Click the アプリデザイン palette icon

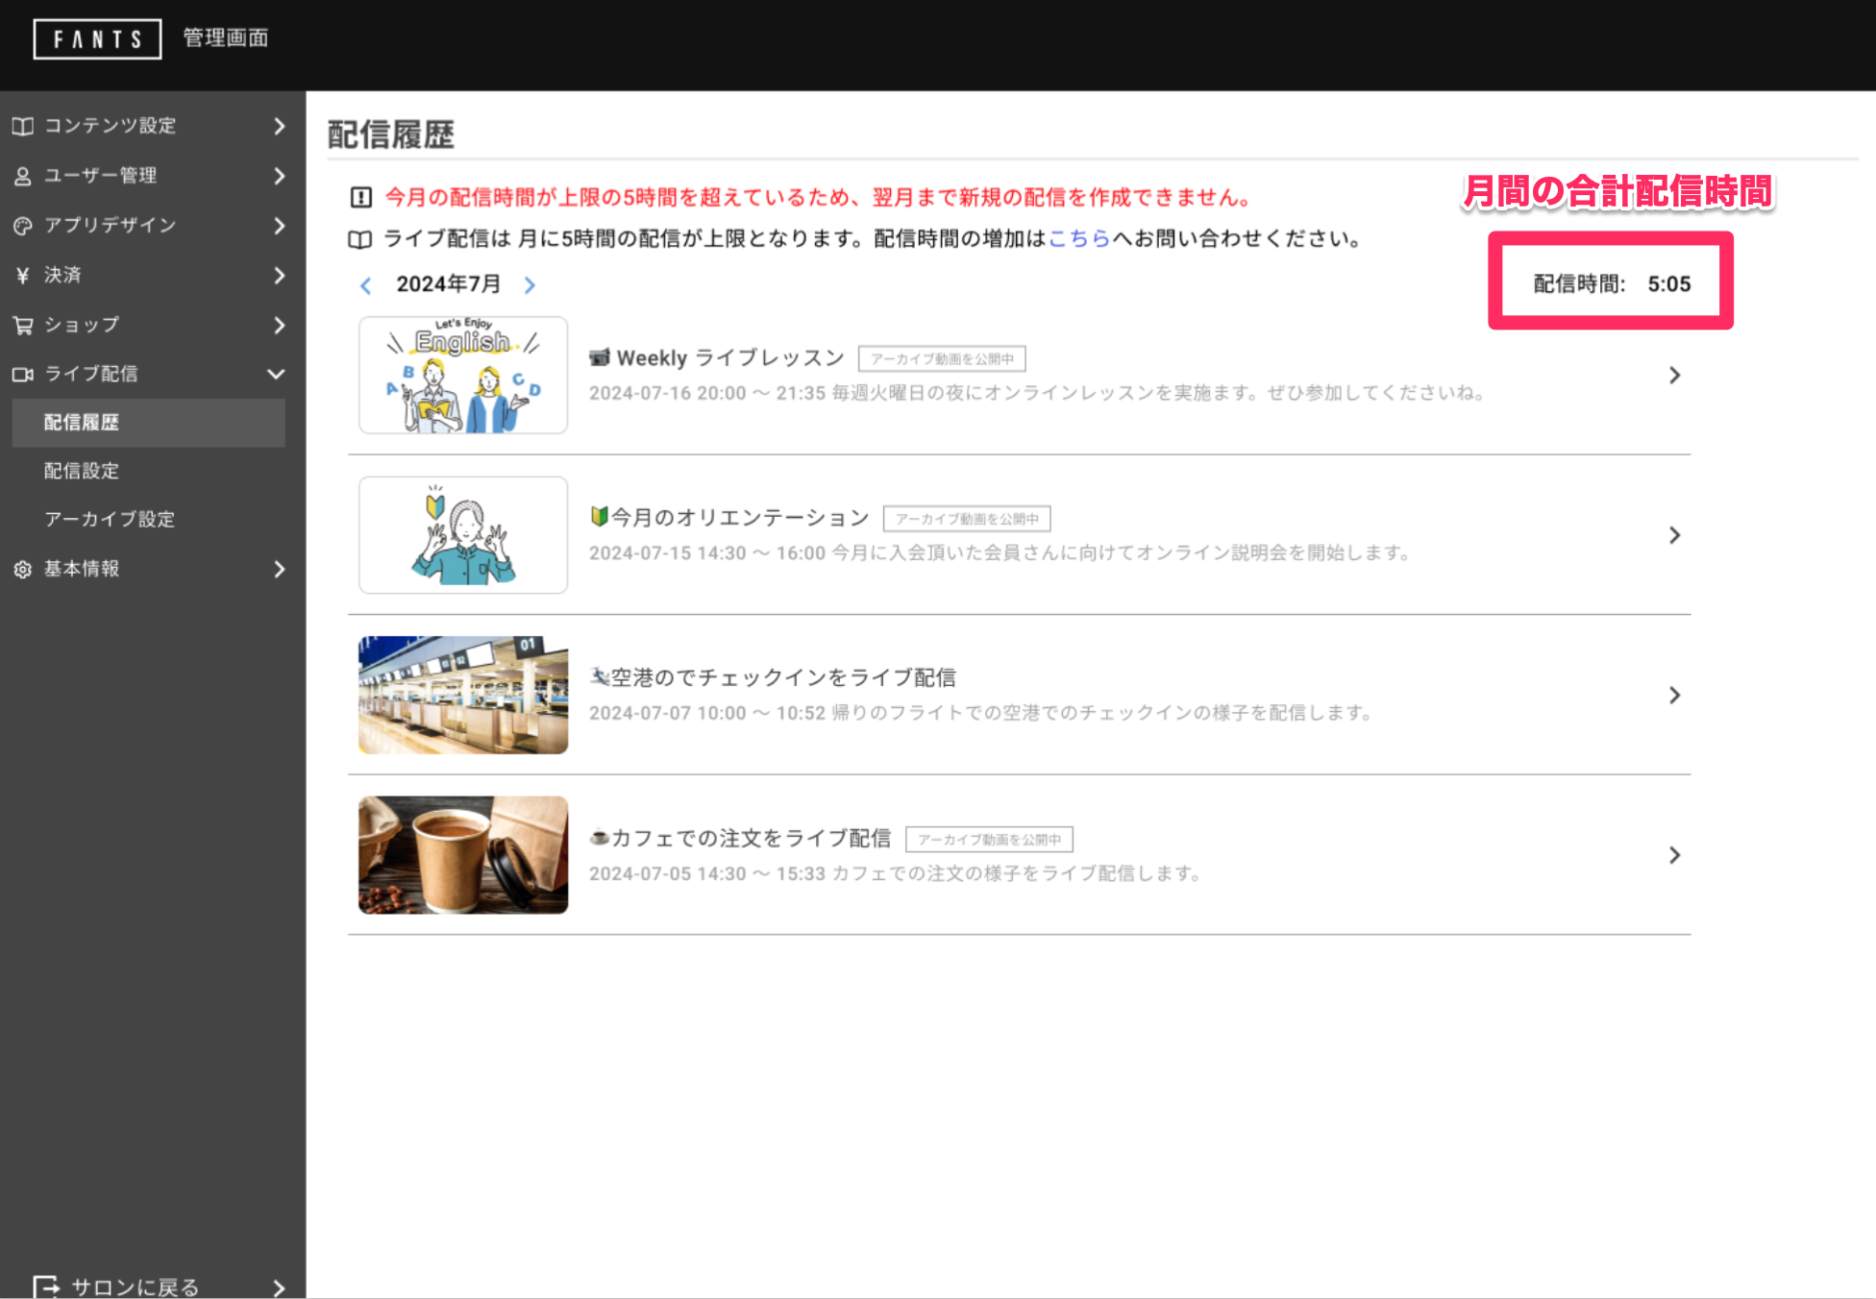(23, 226)
